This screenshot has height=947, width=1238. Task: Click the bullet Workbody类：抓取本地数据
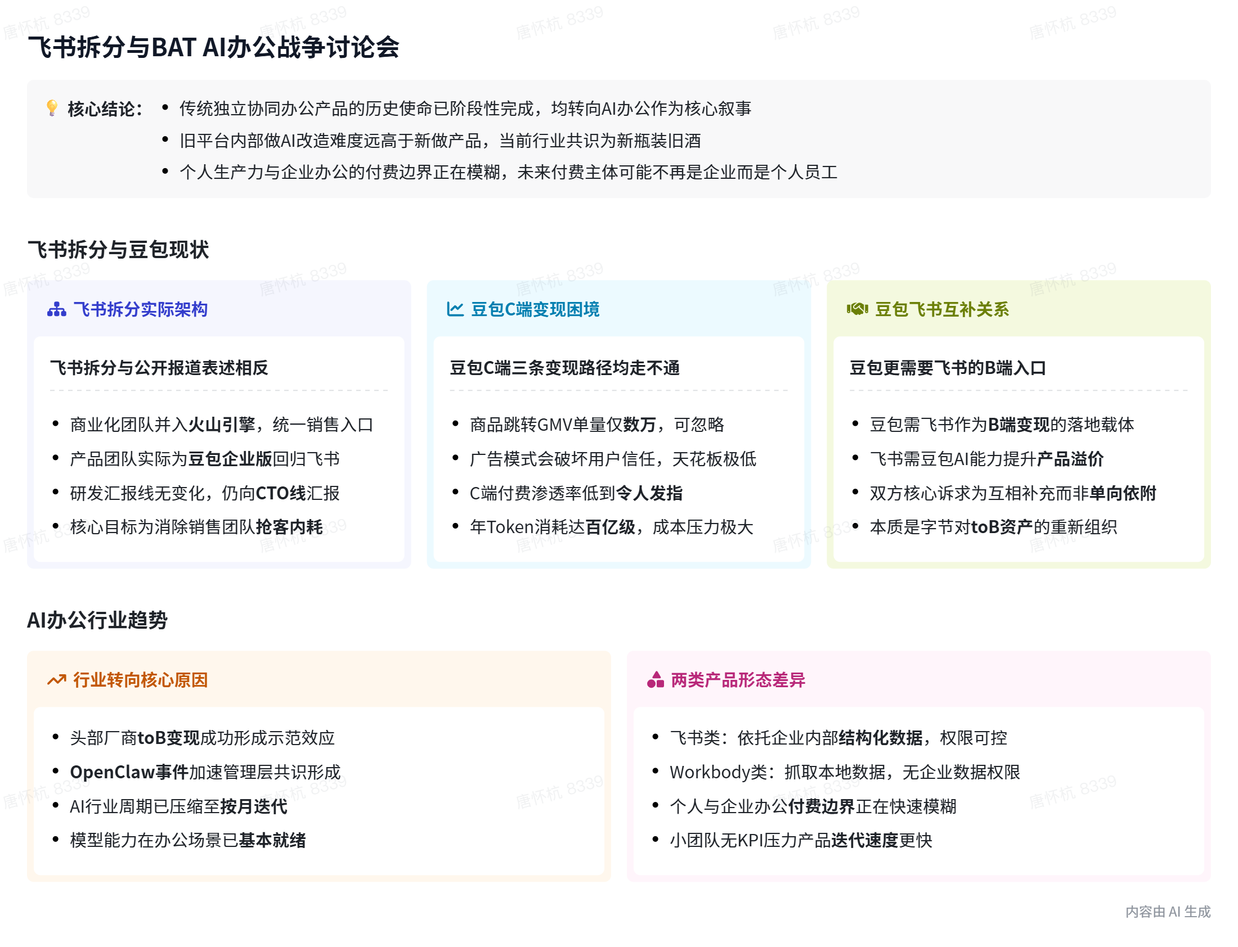click(x=845, y=772)
